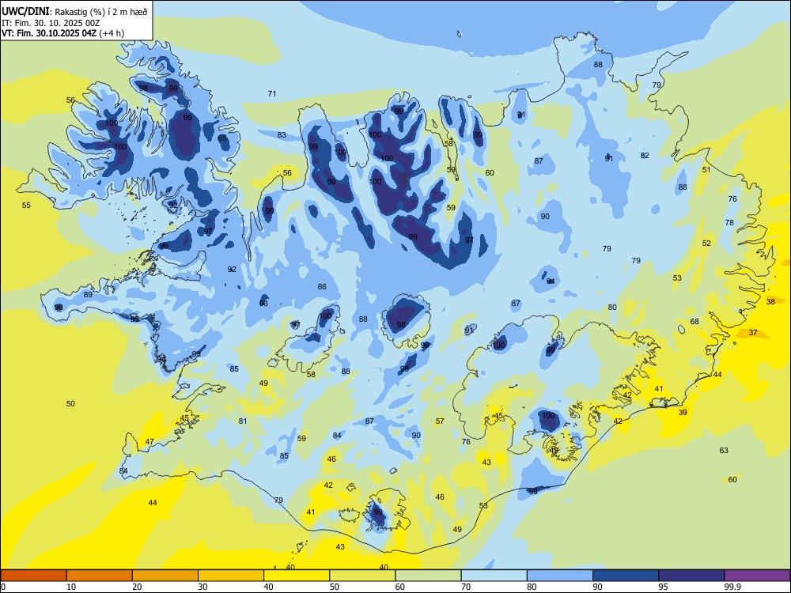This screenshot has width=791, height=593.
Task: Click the humidity value '71' on the map
Action: [272, 93]
